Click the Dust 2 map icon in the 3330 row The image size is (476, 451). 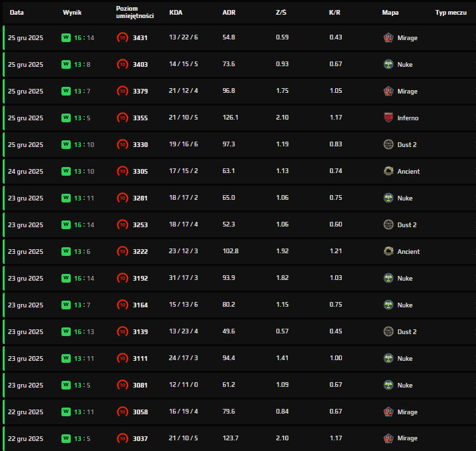point(389,145)
